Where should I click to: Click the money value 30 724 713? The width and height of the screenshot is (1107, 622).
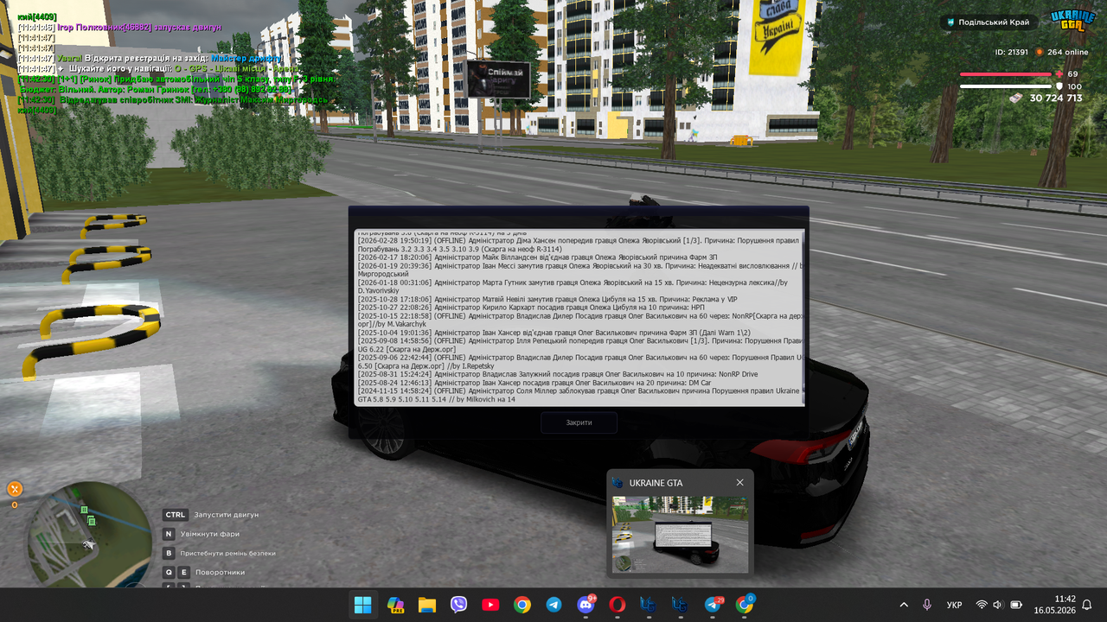(1055, 98)
